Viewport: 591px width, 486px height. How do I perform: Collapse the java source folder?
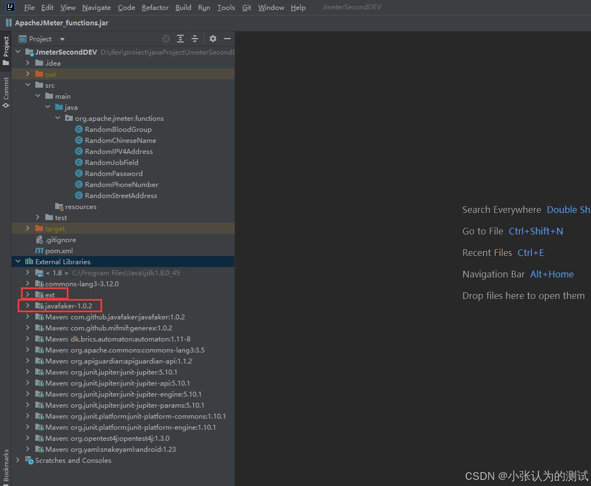(48, 106)
